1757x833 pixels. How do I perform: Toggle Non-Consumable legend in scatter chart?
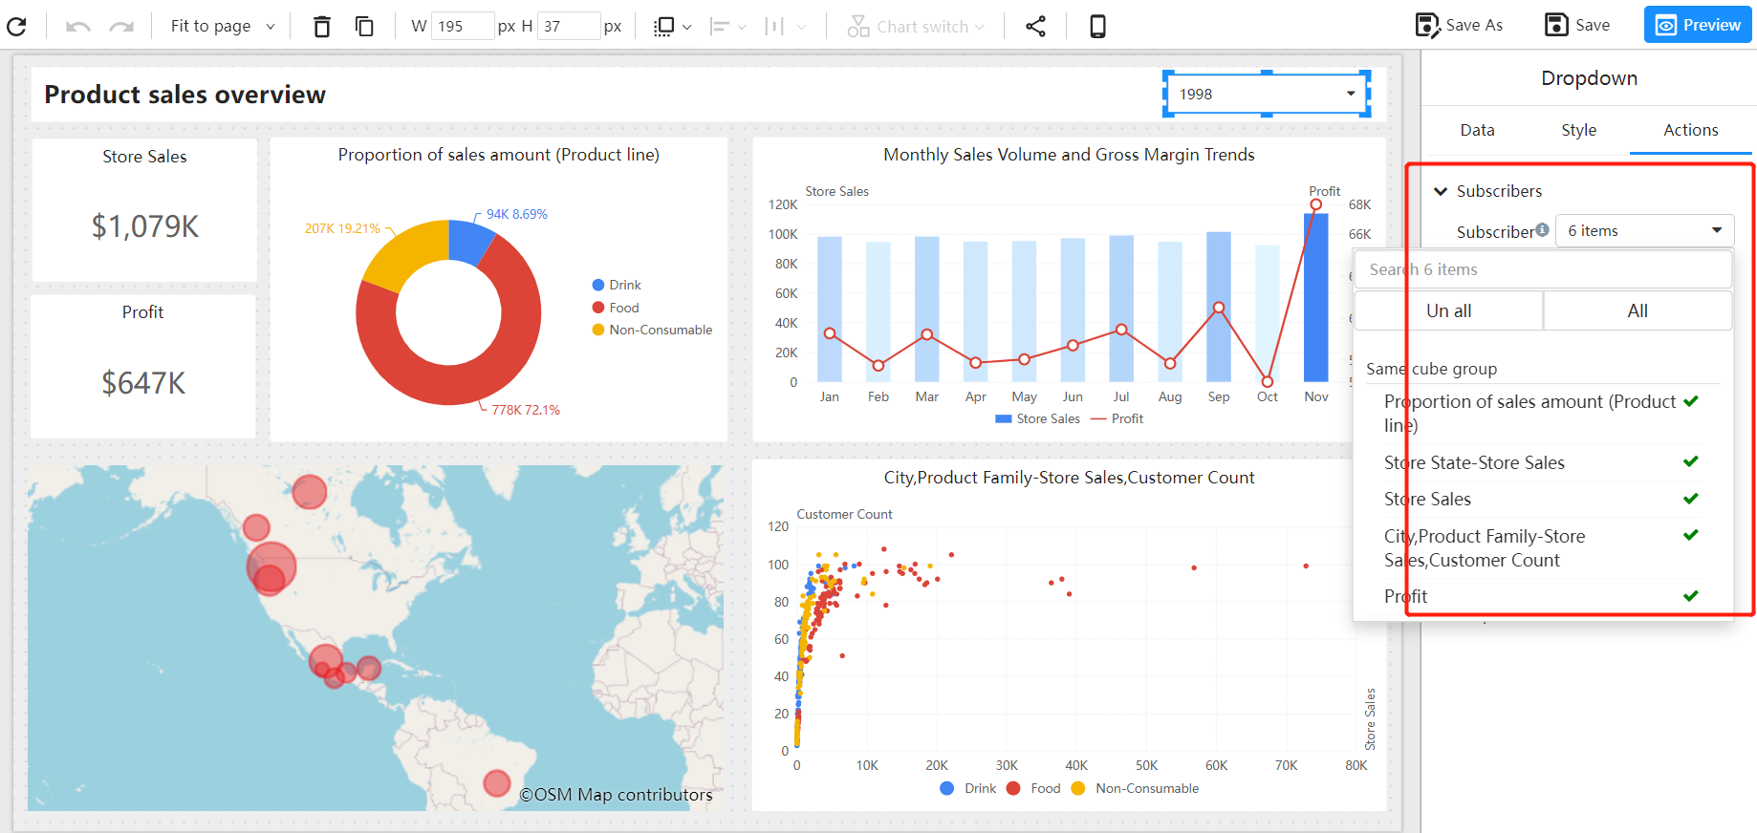click(1135, 788)
